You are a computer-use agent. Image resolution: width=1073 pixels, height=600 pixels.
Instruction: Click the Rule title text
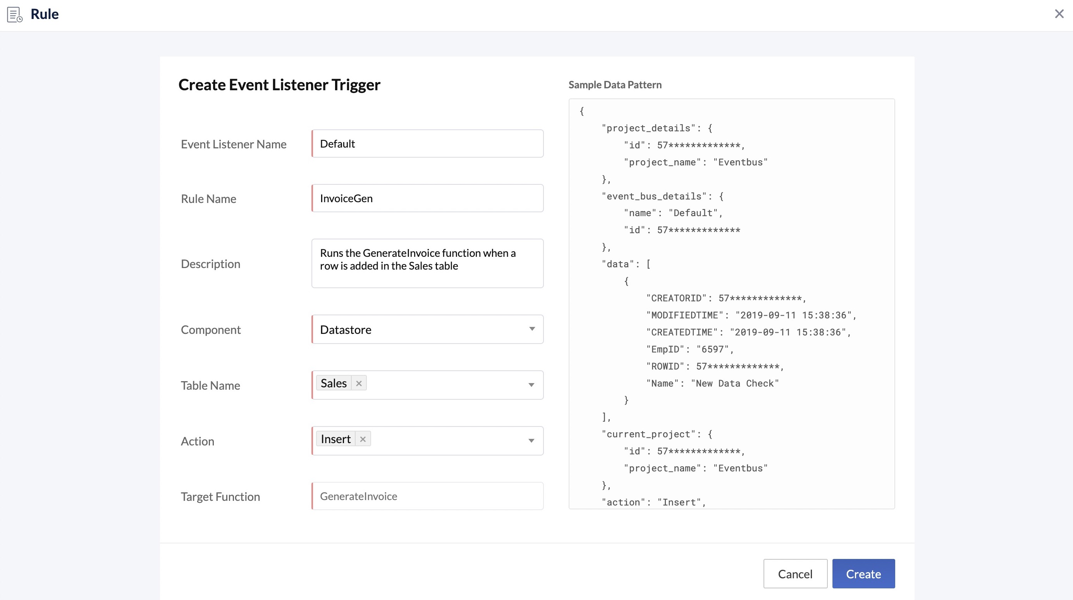(x=45, y=14)
